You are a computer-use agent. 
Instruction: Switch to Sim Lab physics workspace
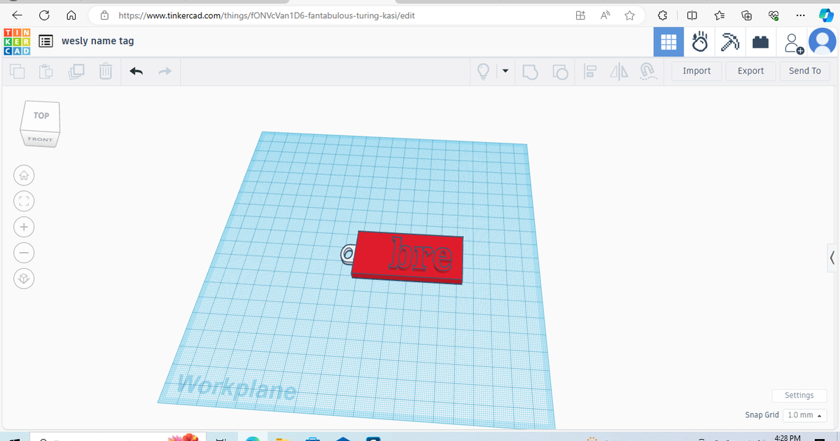coord(699,42)
